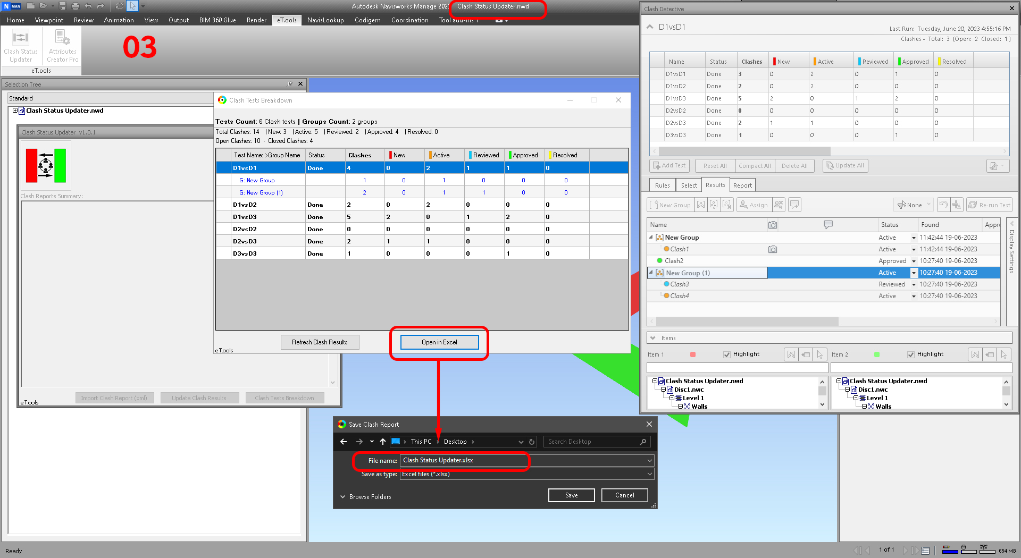Click the Search Desktop field
This screenshot has height=558, width=1021.
pos(597,442)
